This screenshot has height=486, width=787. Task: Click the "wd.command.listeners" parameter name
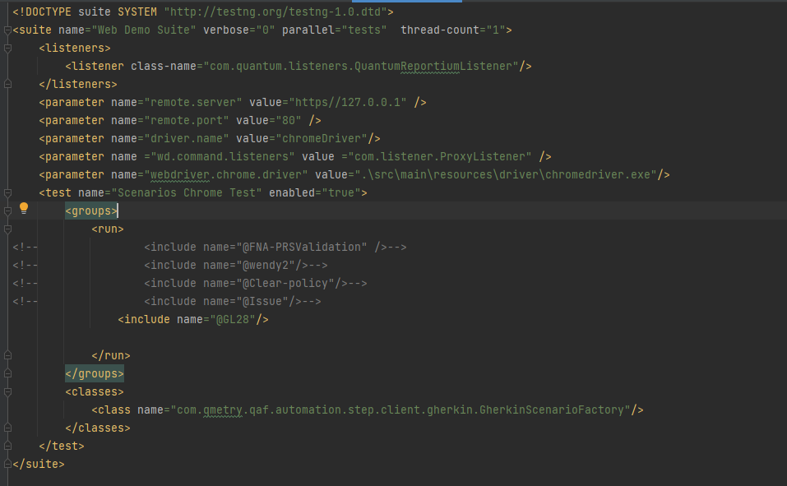coord(223,156)
